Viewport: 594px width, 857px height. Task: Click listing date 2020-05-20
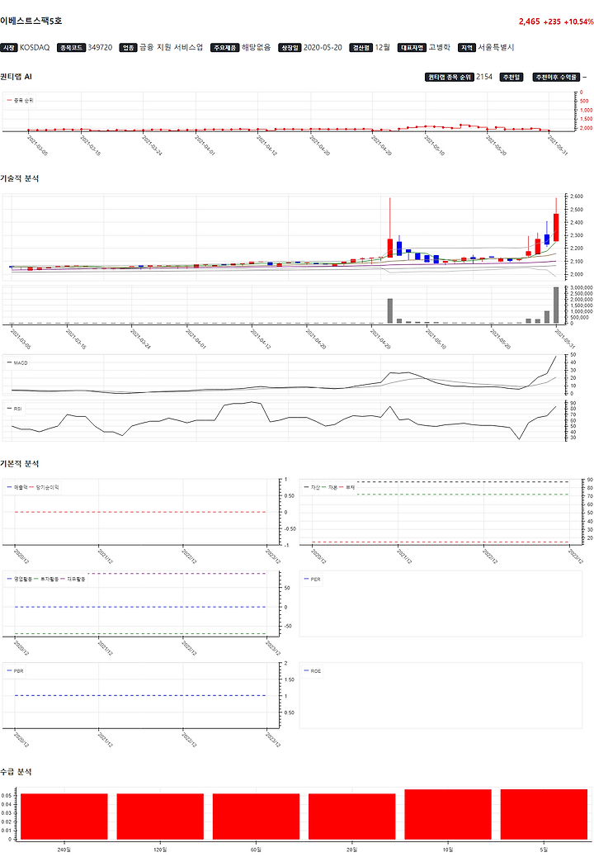(x=323, y=48)
